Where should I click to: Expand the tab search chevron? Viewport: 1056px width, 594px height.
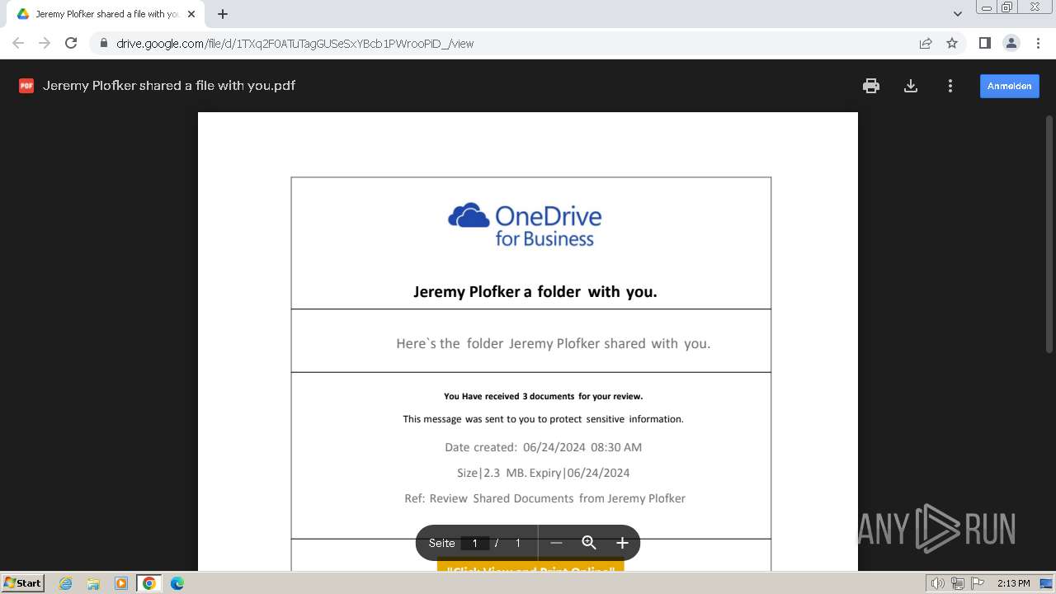(957, 14)
